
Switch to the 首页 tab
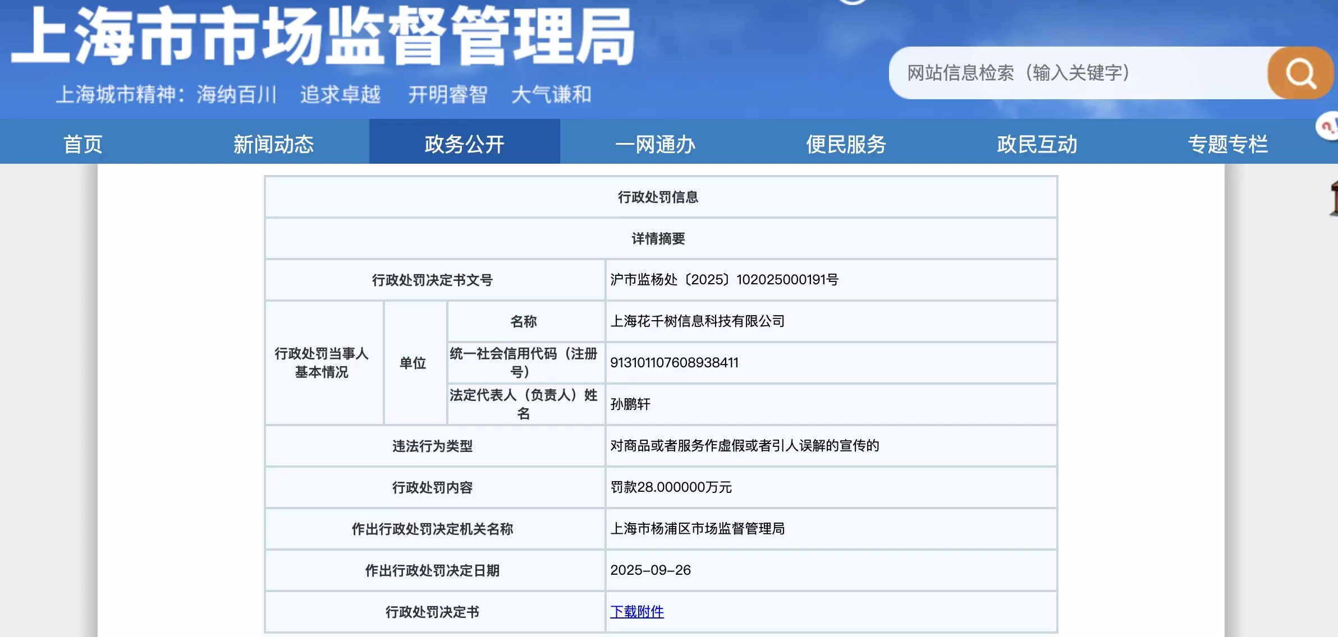pos(83,144)
